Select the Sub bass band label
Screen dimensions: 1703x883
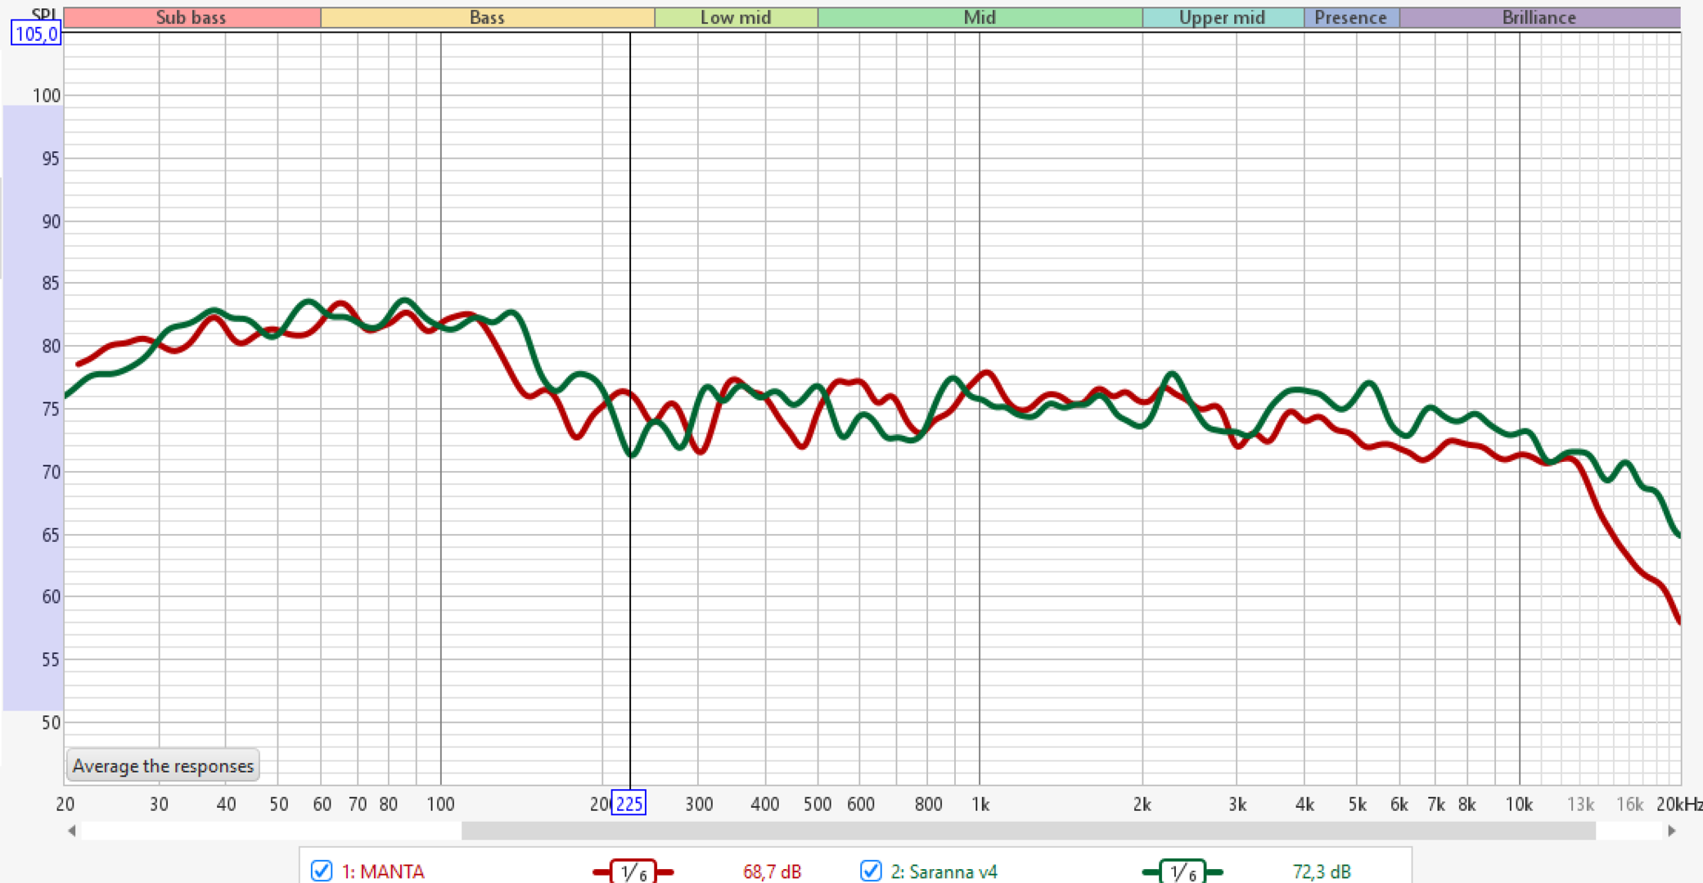point(191,17)
